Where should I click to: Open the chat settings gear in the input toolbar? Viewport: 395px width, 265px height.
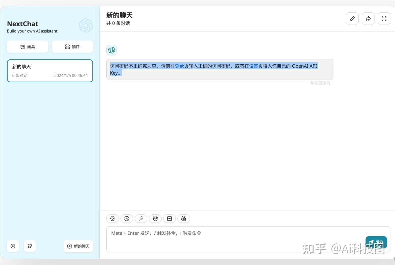click(x=113, y=219)
